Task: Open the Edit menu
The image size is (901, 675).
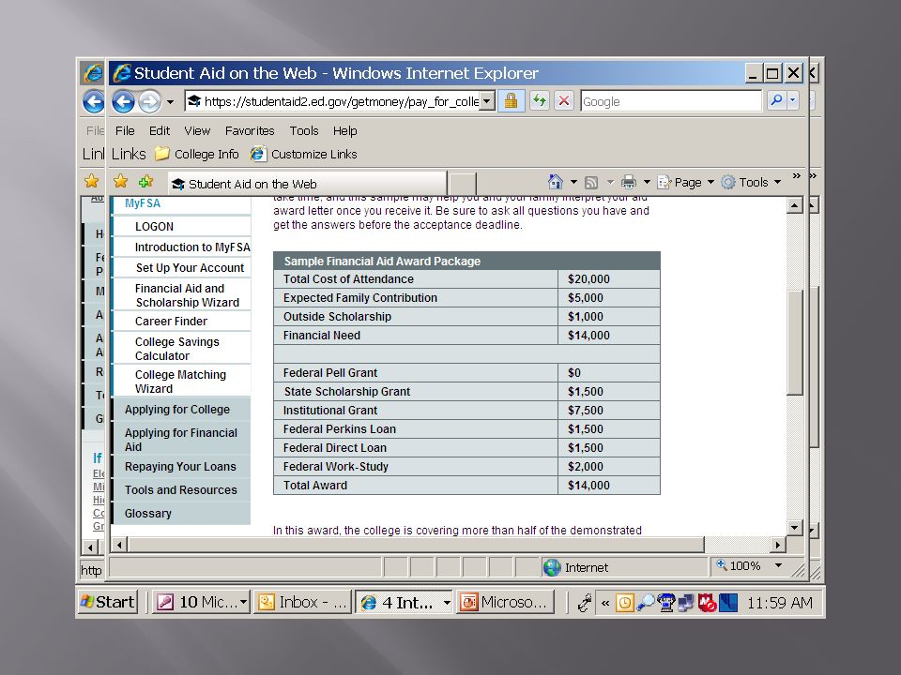Action: (160, 130)
